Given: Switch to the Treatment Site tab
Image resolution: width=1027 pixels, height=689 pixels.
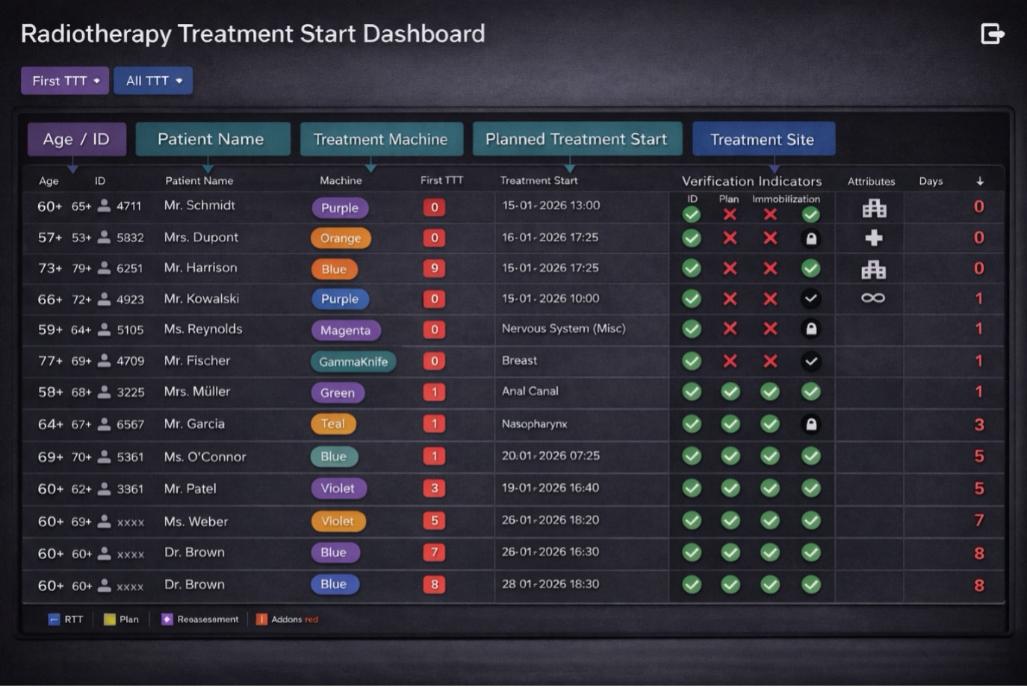Looking at the screenshot, I should [763, 140].
